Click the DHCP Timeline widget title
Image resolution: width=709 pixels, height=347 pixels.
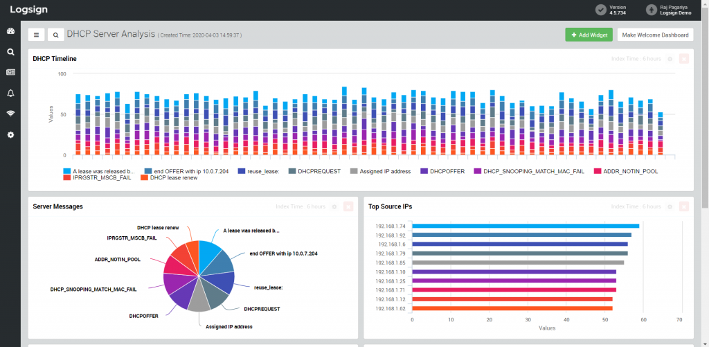(x=55, y=59)
